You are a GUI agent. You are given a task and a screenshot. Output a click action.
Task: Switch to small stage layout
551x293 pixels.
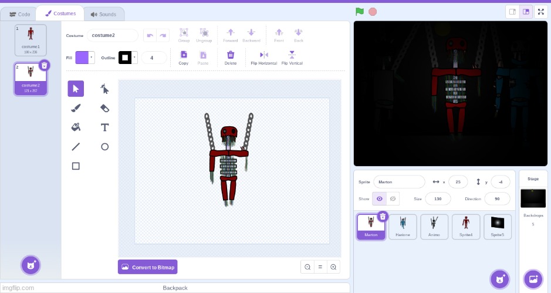click(x=512, y=12)
